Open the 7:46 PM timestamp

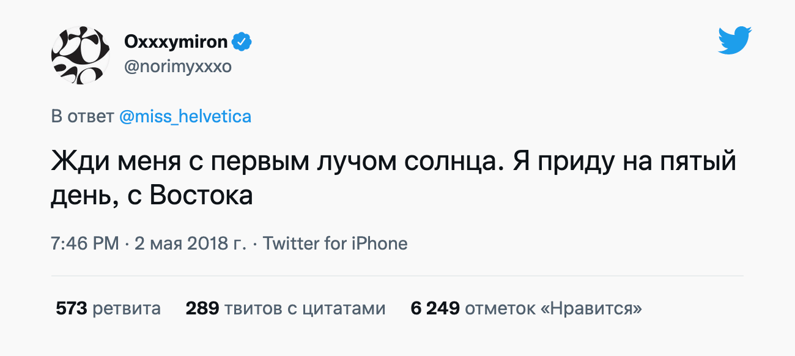[x=85, y=243]
